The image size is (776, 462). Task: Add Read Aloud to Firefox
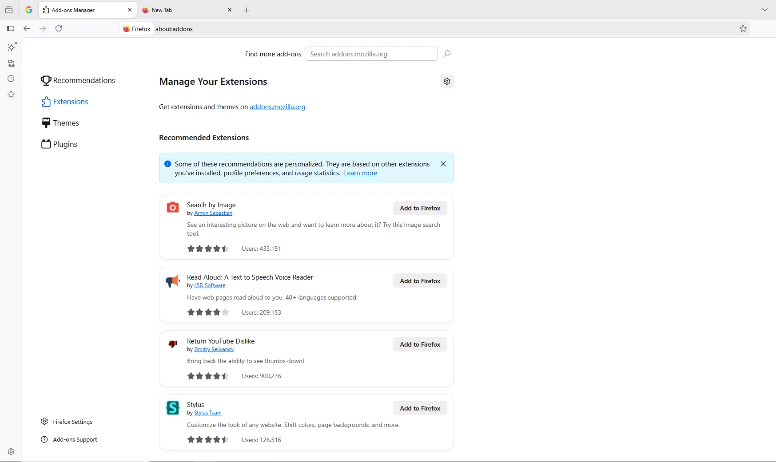(x=420, y=281)
